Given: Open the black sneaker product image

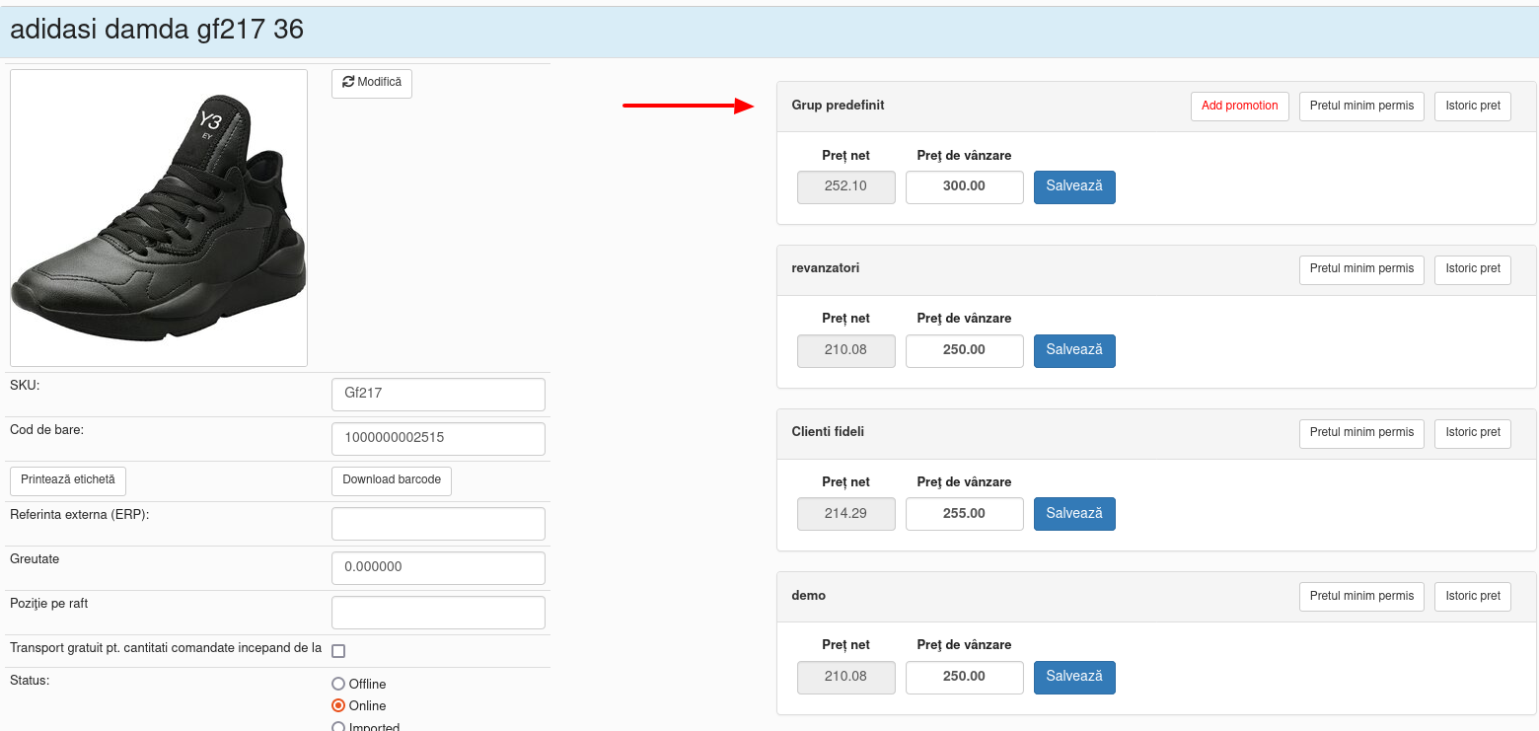Looking at the screenshot, I should (159, 218).
